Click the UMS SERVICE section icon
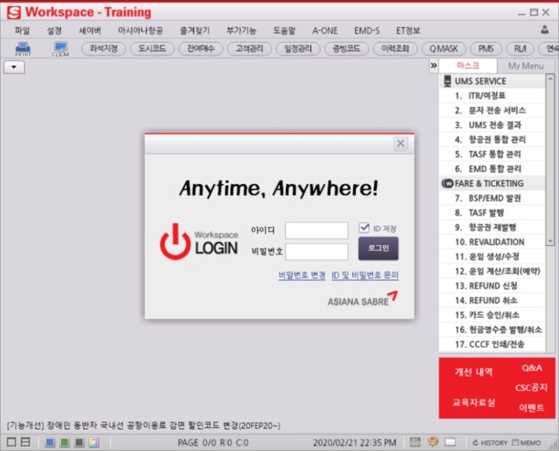The width and height of the screenshot is (559, 451). [x=447, y=81]
